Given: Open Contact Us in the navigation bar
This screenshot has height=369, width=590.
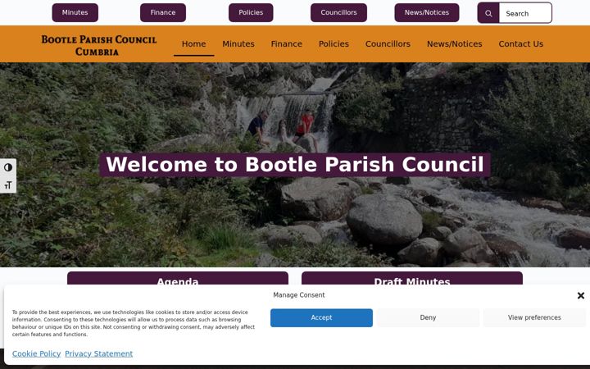Looking at the screenshot, I should pos(521,44).
